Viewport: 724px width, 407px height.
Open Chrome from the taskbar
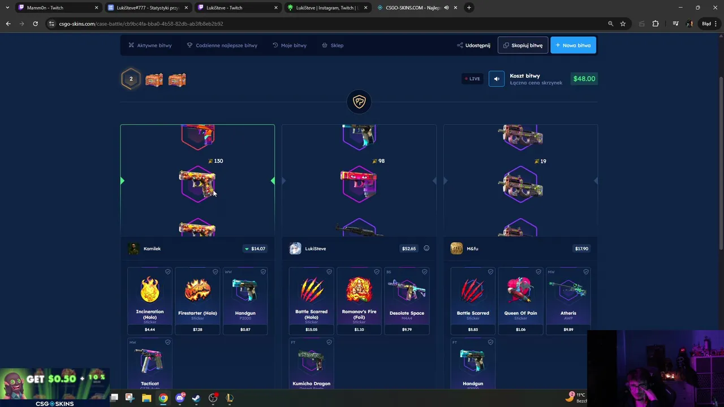[163, 398]
